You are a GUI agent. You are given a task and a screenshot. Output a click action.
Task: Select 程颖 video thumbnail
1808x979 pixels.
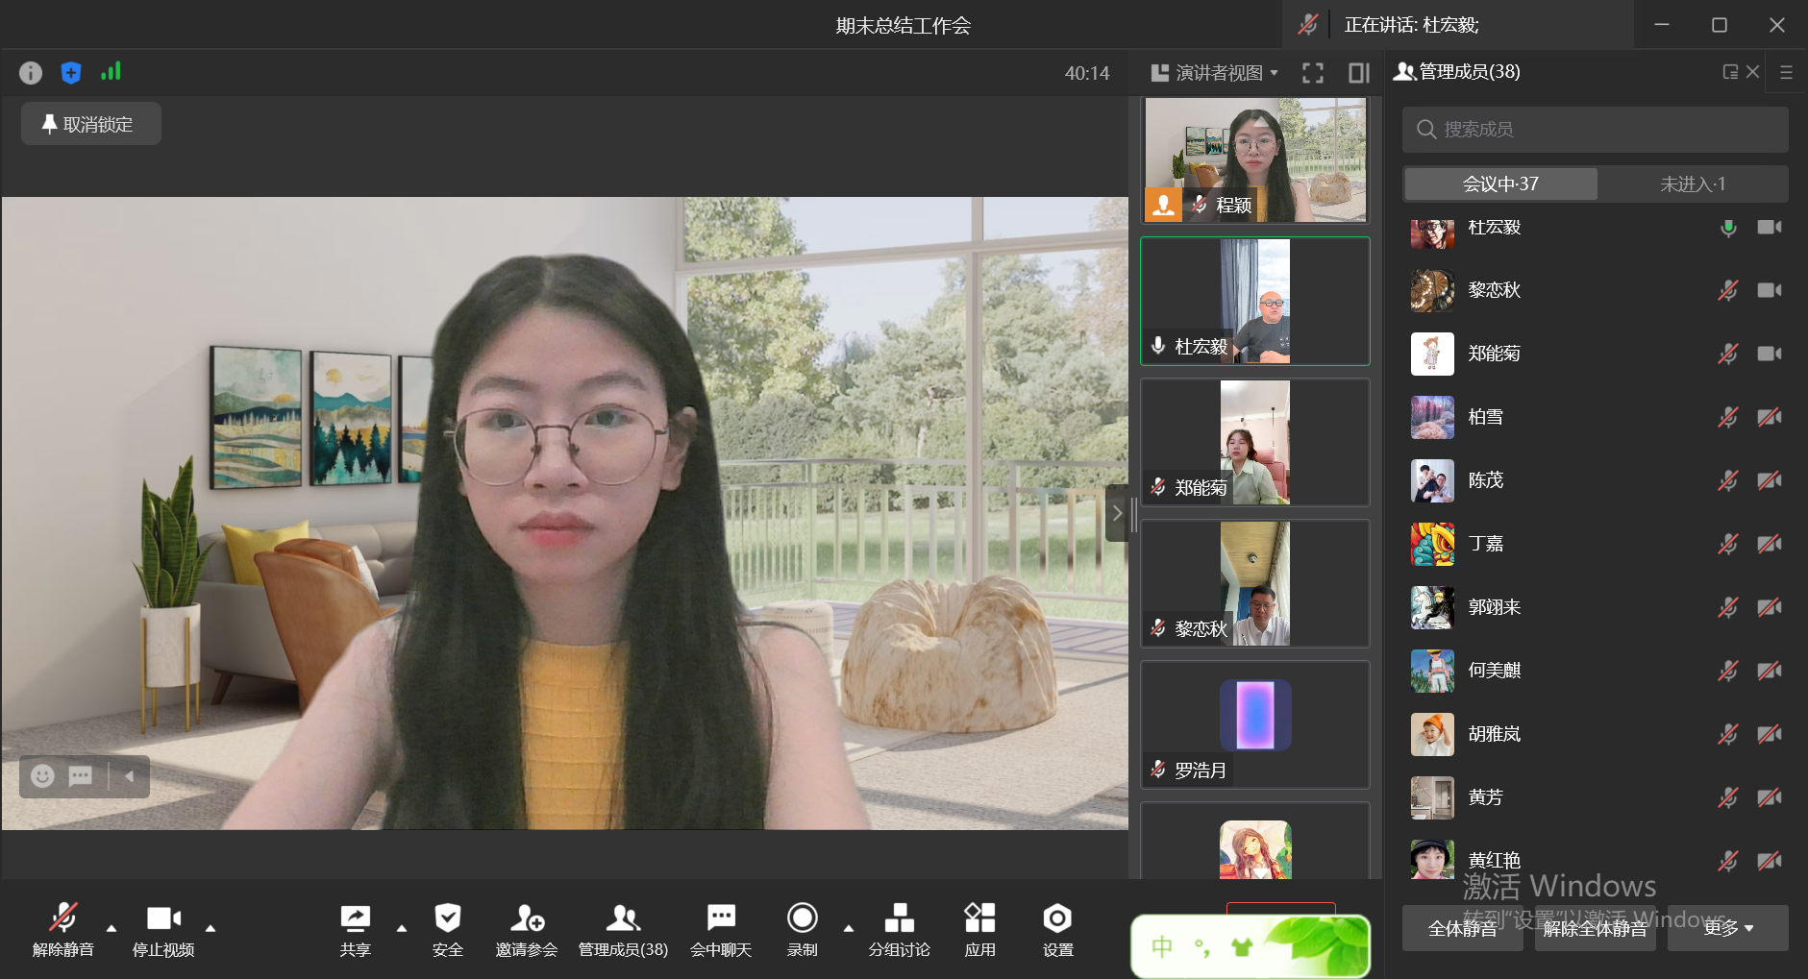tap(1255, 160)
